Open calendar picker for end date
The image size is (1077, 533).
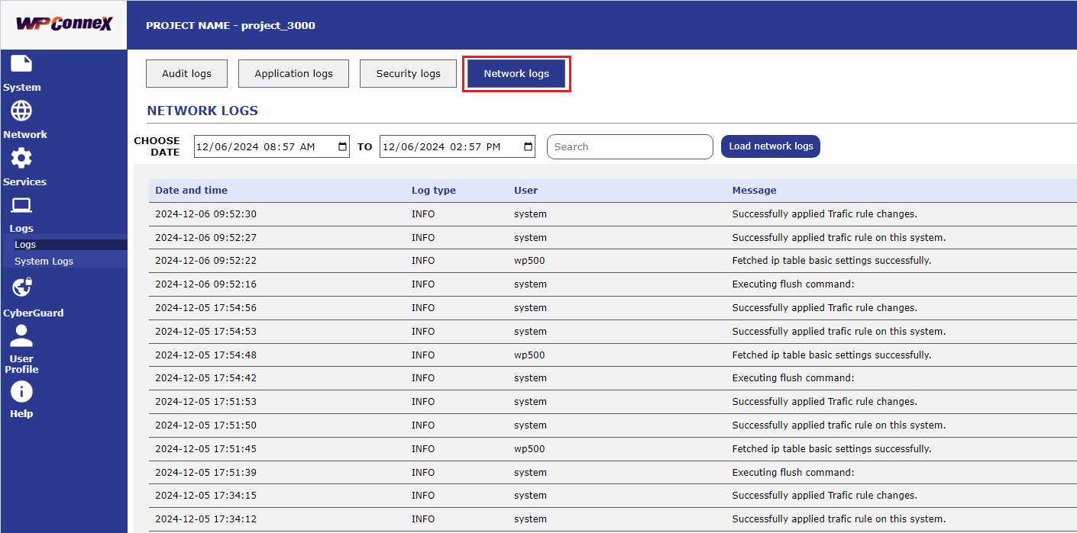(529, 146)
